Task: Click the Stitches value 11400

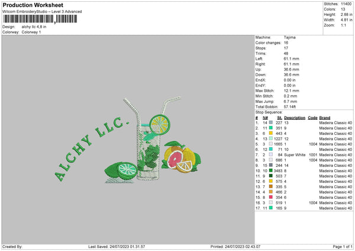Action: point(346,4)
